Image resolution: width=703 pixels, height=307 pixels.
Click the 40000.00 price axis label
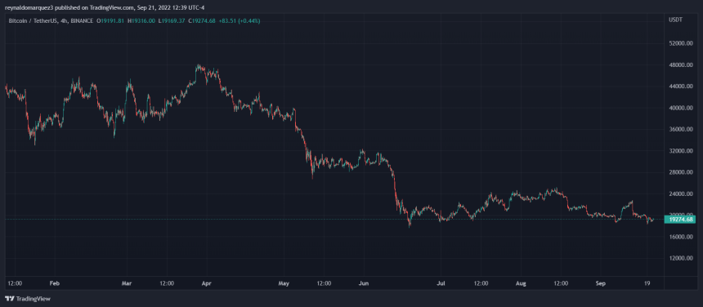[x=680, y=108]
